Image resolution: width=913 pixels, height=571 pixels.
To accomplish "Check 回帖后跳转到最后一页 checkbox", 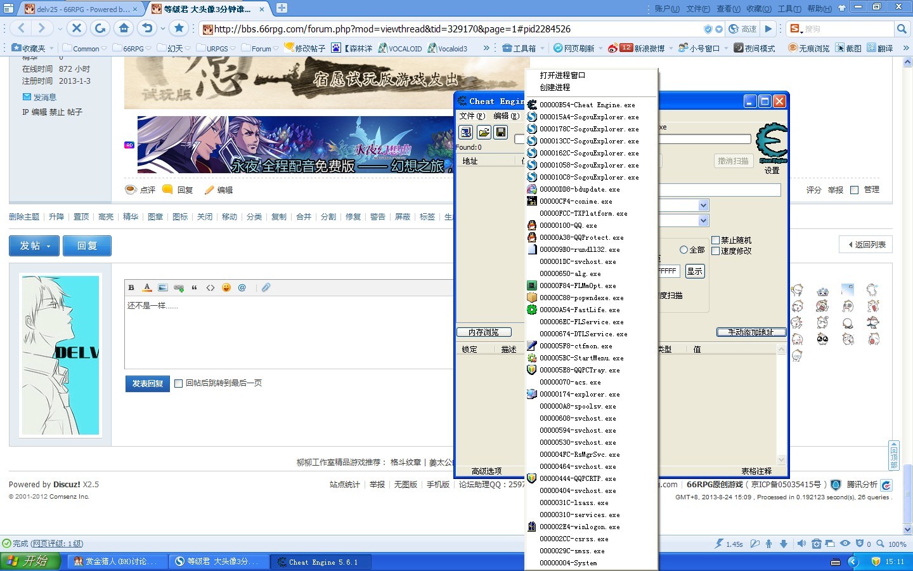I will tap(178, 383).
